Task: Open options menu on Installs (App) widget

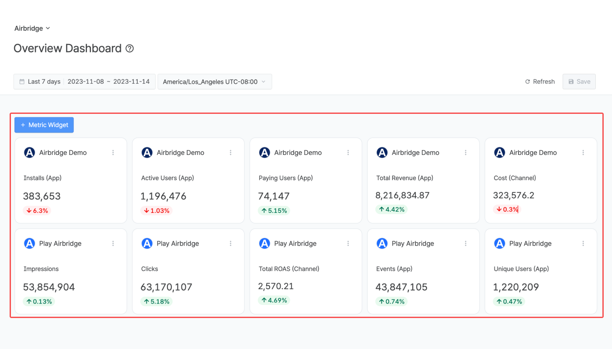Action: (x=113, y=153)
